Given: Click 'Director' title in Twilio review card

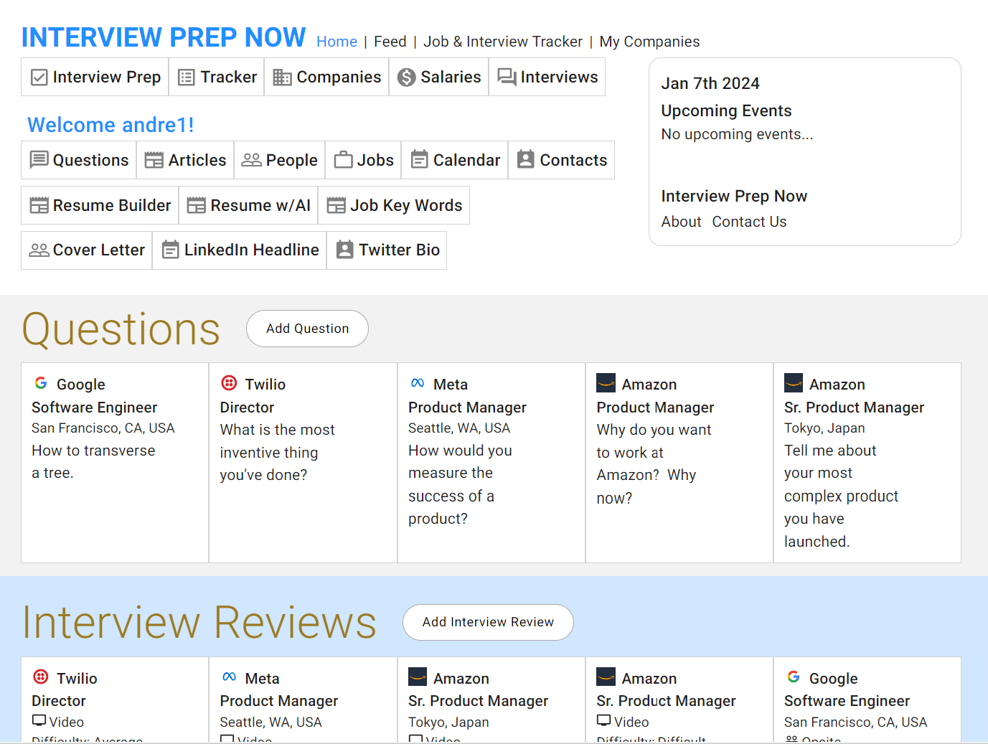Looking at the screenshot, I should 59,701.
